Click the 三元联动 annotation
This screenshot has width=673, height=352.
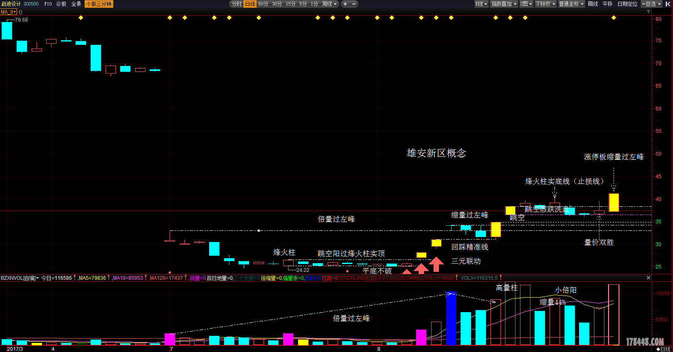466,261
